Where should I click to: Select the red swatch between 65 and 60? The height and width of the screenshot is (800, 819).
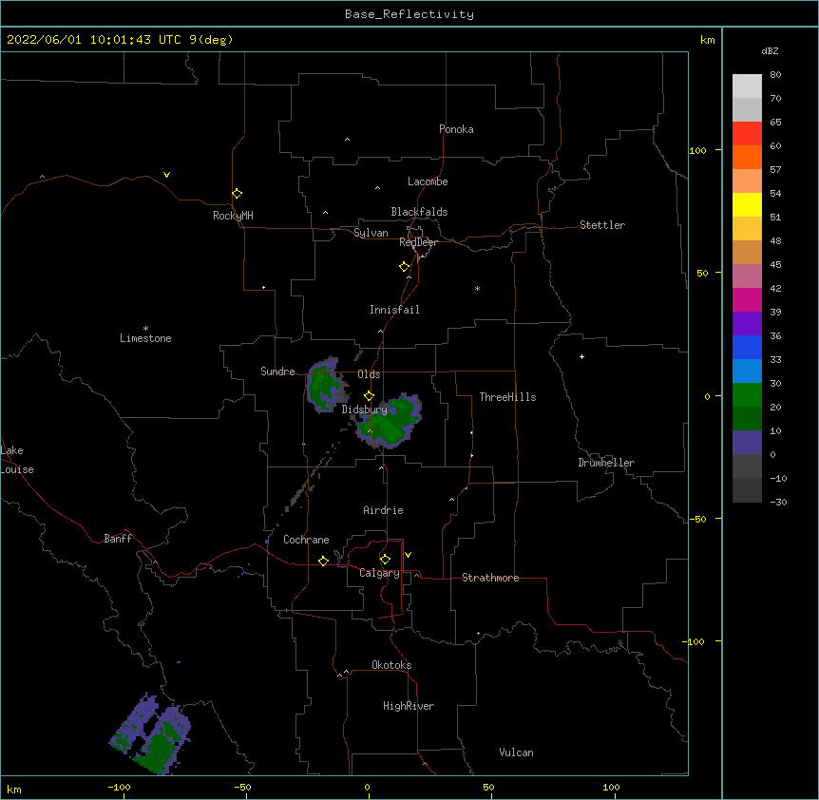(747, 133)
